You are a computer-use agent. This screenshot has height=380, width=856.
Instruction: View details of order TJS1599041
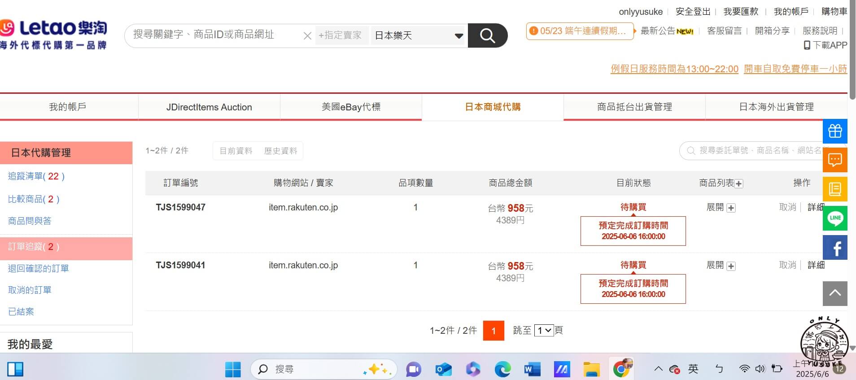coord(816,265)
